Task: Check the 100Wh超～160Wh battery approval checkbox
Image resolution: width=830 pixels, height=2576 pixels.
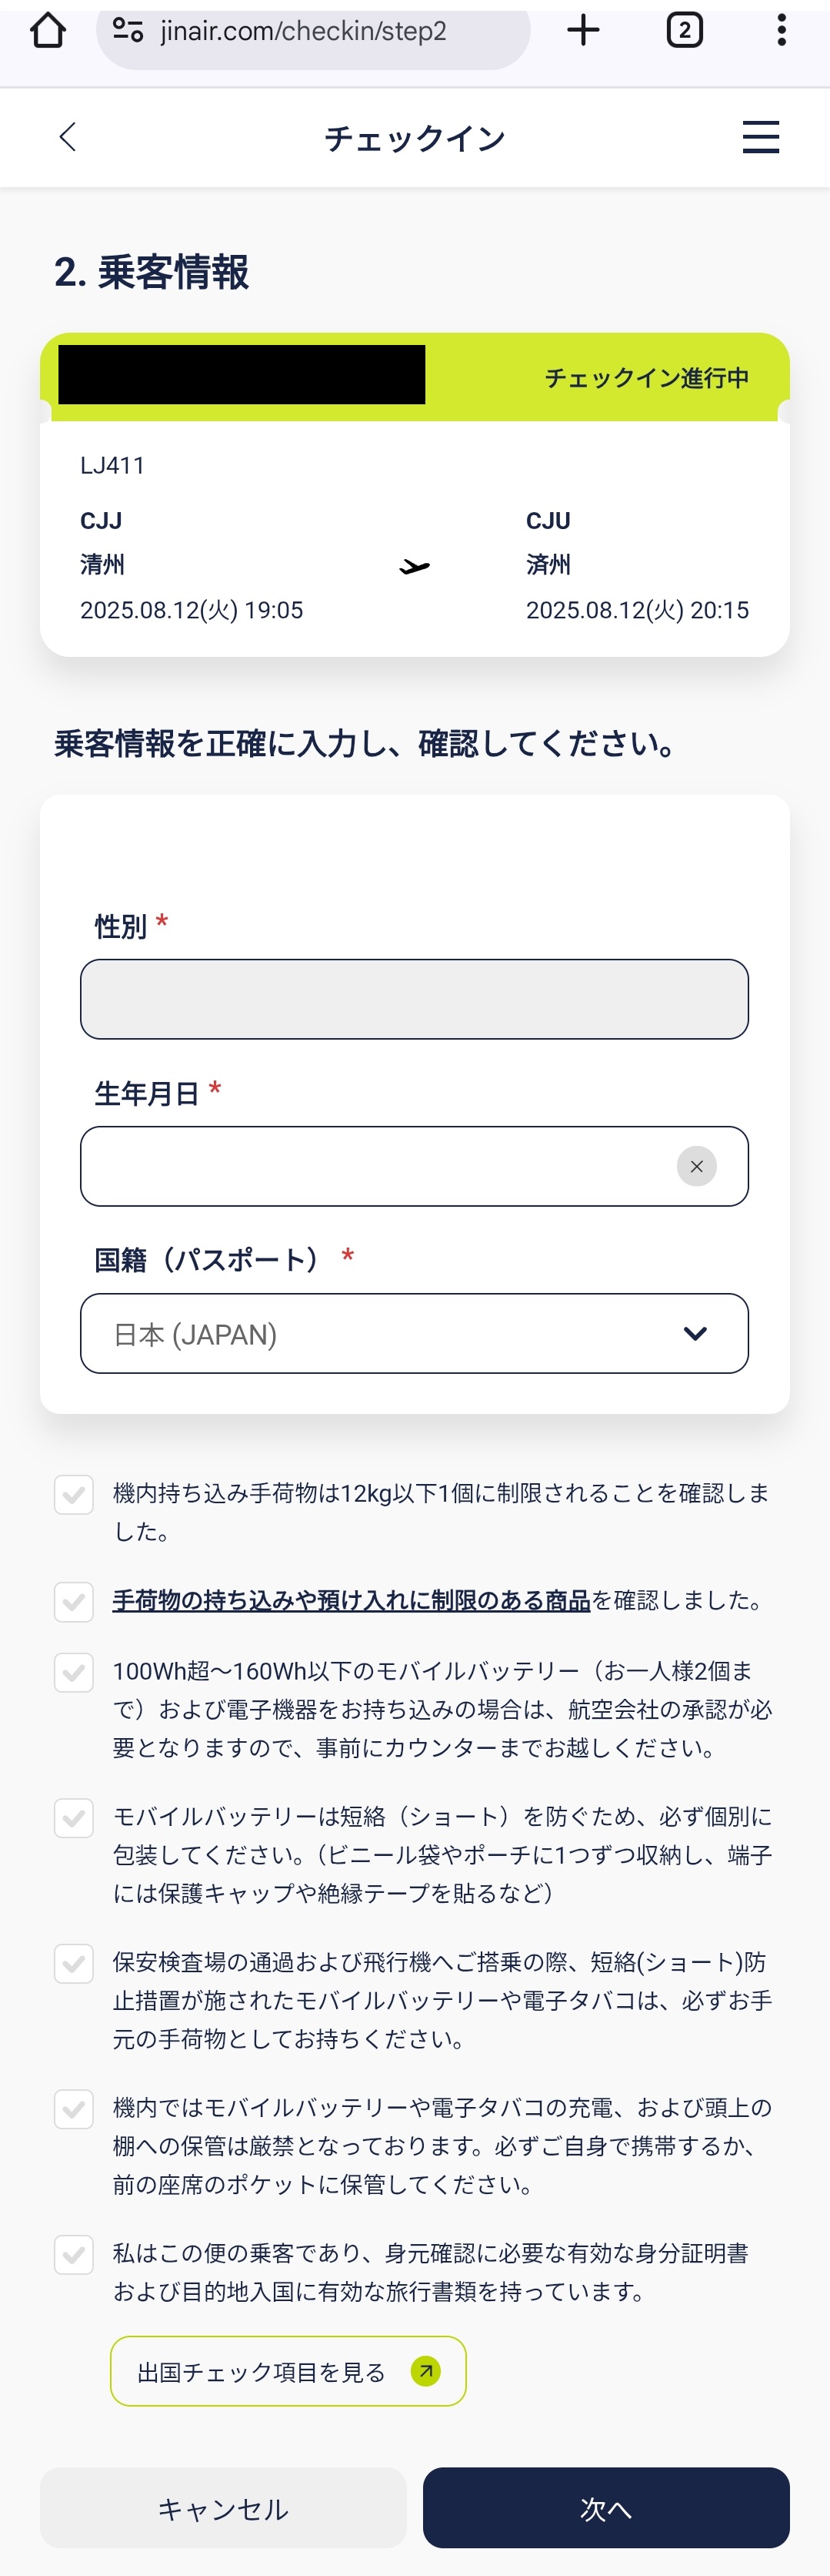Action: pos(74,1672)
